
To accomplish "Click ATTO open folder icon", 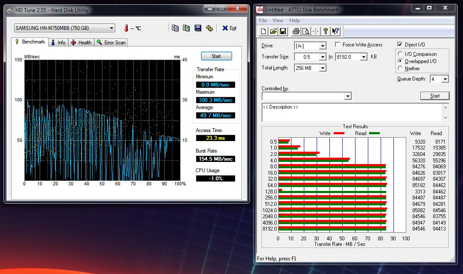I will (x=273, y=31).
